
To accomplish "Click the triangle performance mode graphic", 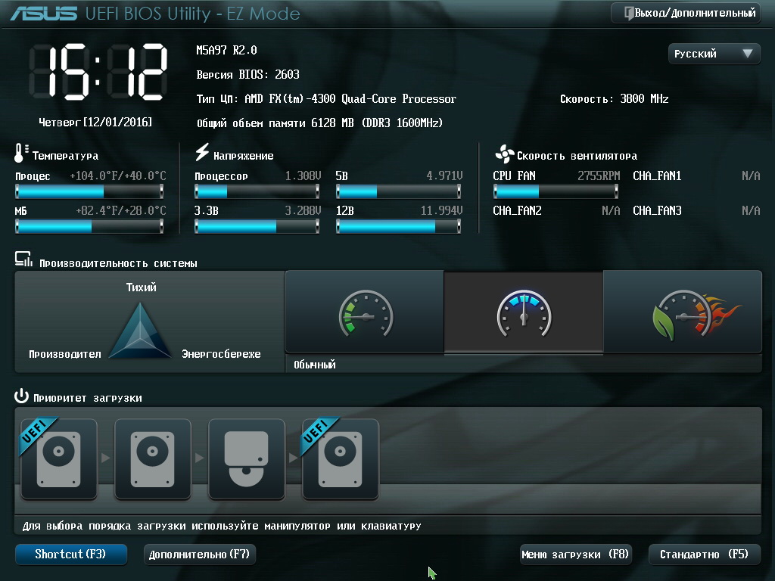I will tap(142, 331).
